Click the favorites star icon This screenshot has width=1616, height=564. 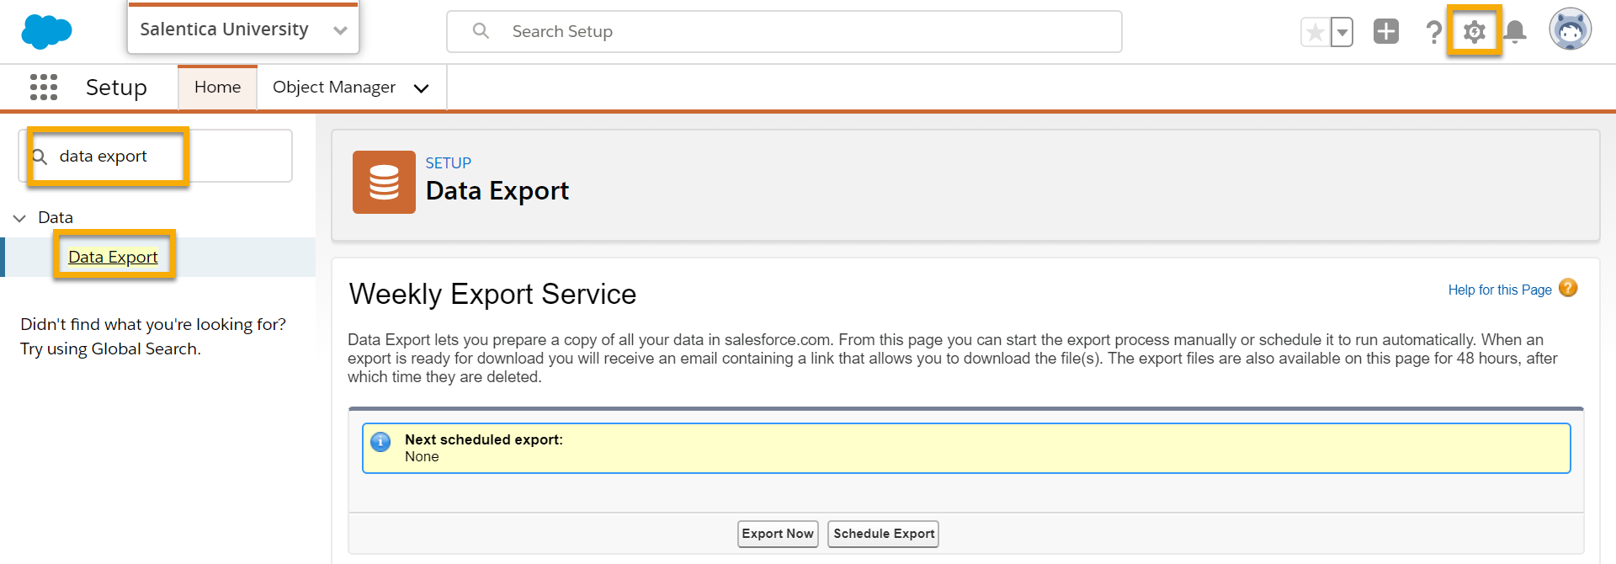pyautogui.click(x=1315, y=33)
